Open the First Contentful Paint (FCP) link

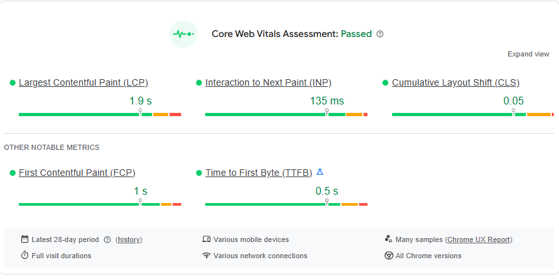pos(77,173)
